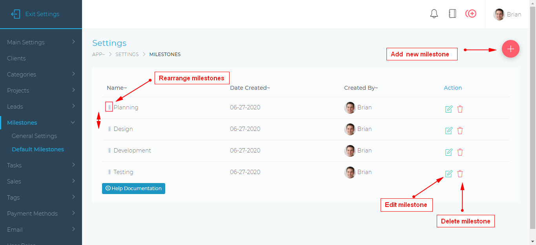Click the red quick-add plus icon in header
The height and width of the screenshot is (245, 536).
coord(471,14)
